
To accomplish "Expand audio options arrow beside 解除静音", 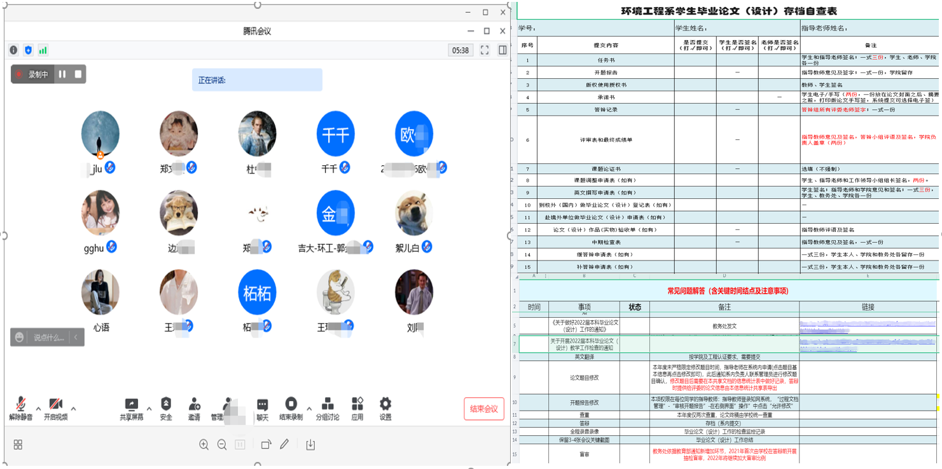I will [38, 409].
